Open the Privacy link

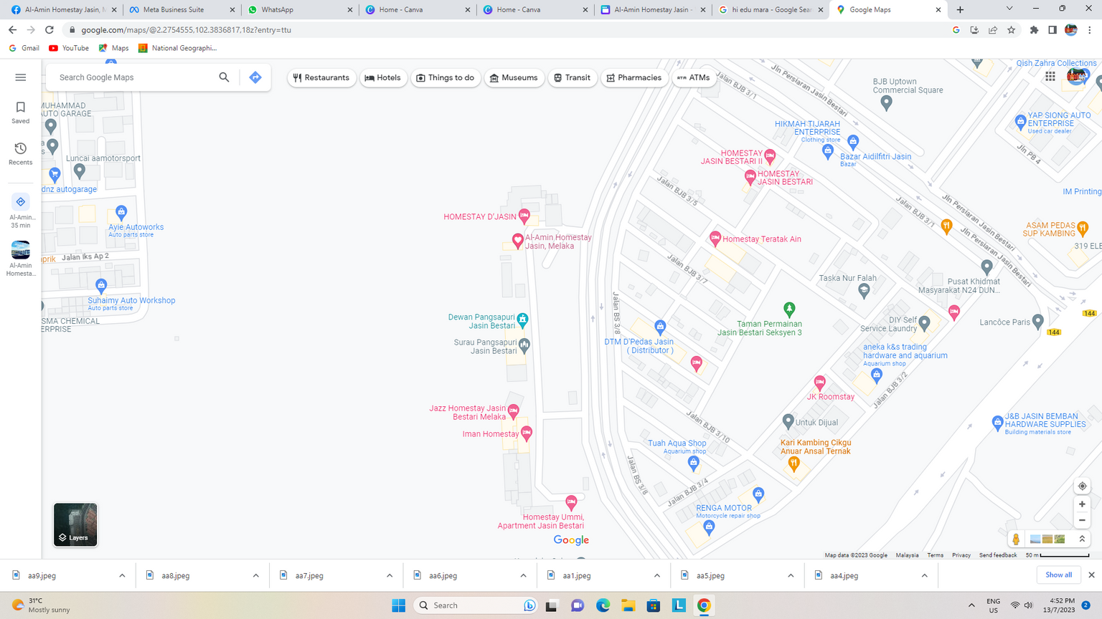point(961,555)
